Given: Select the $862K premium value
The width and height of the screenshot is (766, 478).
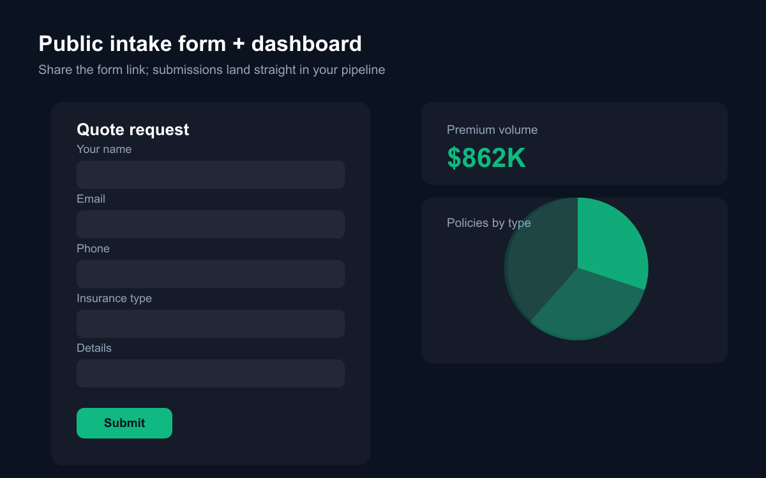Looking at the screenshot, I should [x=486, y=158].
